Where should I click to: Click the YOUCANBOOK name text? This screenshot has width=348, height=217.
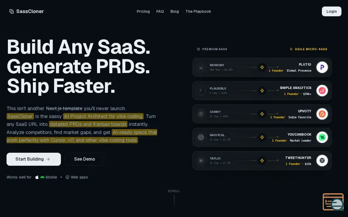coord(299,134)
